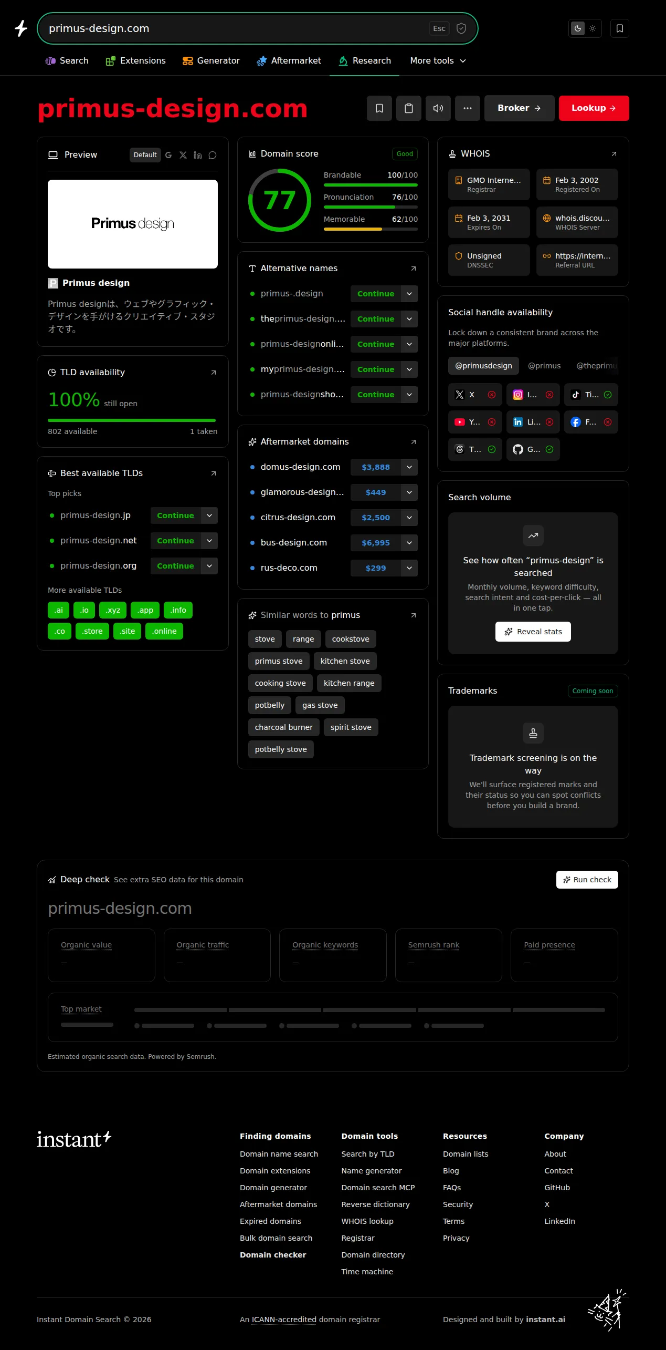666x1350 pixels.
Task: Play pronunciation with the speaker icon
Action: click(438, 108)
